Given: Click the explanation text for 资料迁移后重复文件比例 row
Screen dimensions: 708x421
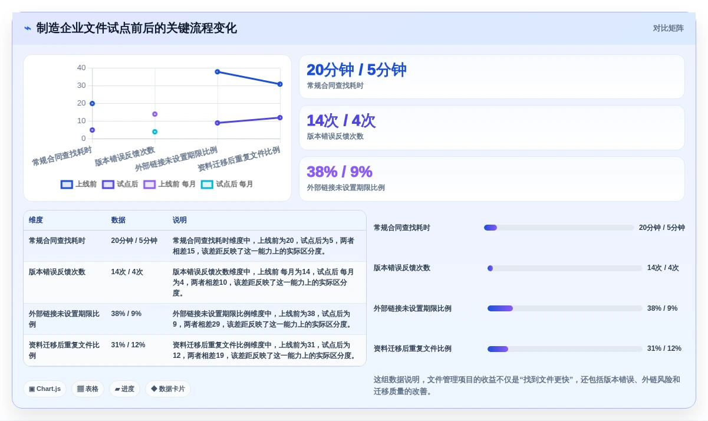Looking at the screenshot, I should tap(265, 350).
